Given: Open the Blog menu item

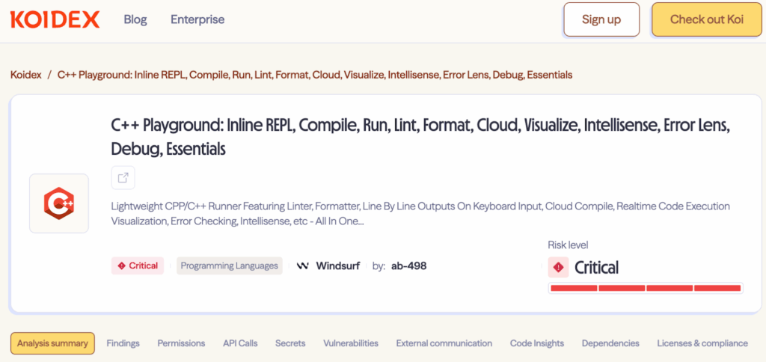Looking at the screenshot, I should (135, 19).
